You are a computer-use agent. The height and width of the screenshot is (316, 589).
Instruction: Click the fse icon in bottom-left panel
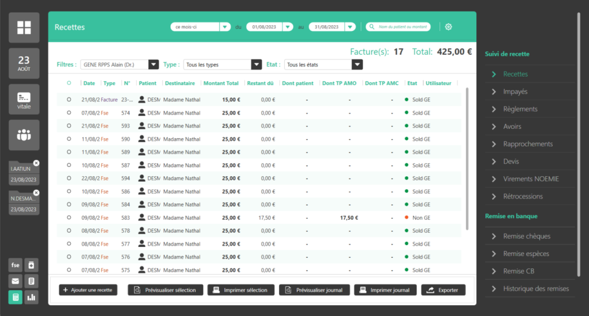coord(16,265)
